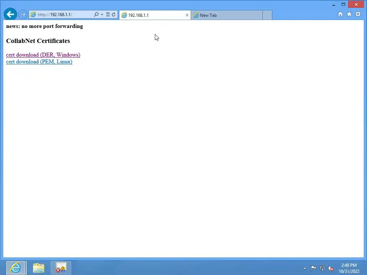Minimize the Internet Explorer window
The width and height of the screenshot is (367, 275).
(x=334, y=5)
